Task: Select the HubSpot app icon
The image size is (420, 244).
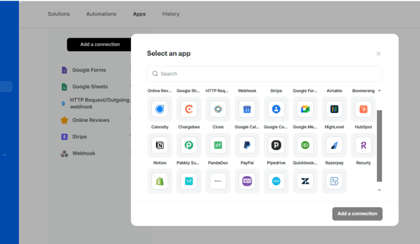Action: (363, 109)
